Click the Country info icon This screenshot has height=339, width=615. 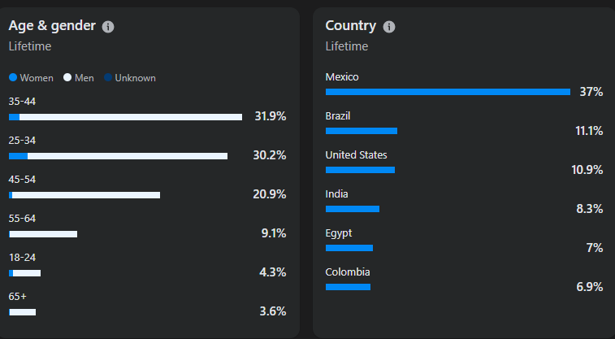[x=389, y=27]
